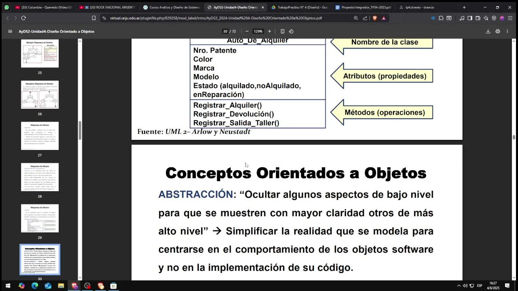Switch to TrabajoPractico N° 4 tab
This screenshot has height=291, width=518.
(x=299, y=7)
